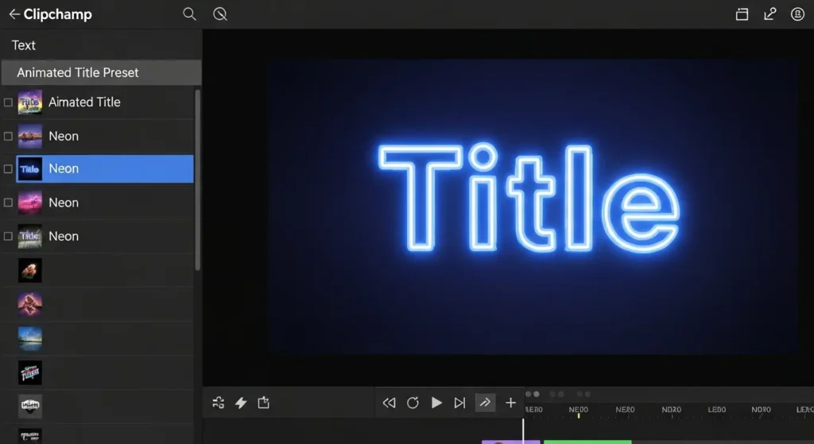Select the green clip on the timeline
The width and height of the screenshot is (814, 444).
point(587,441)
